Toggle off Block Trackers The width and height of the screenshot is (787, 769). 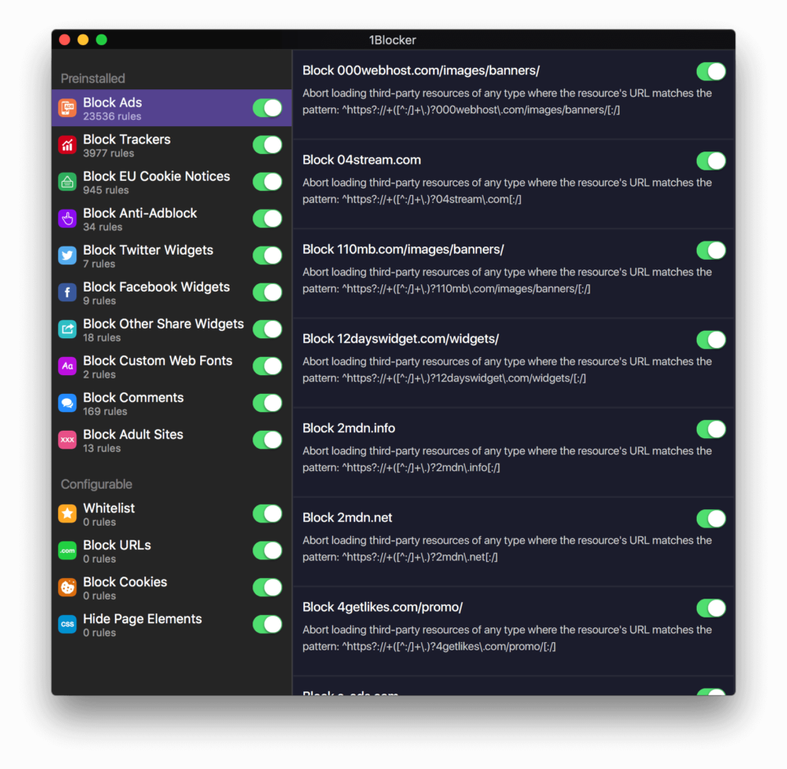tap(267, 145)
